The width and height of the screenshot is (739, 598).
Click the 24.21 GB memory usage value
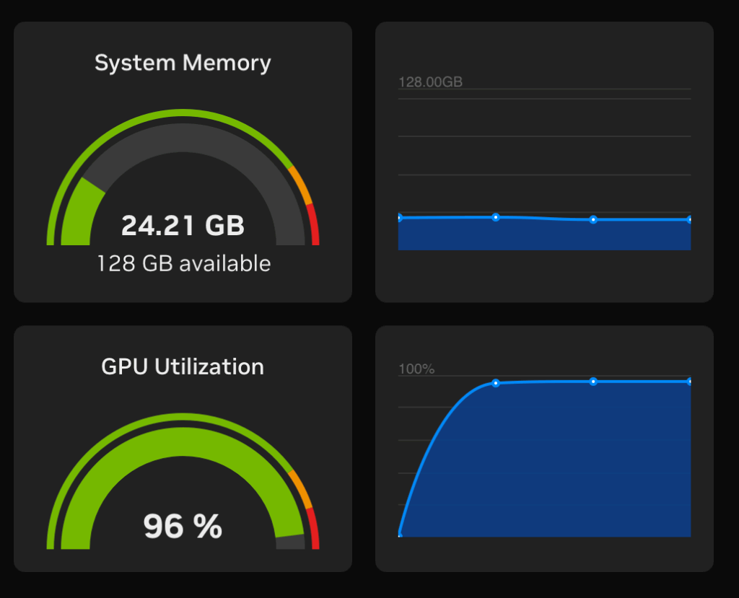tap(183, 226)
